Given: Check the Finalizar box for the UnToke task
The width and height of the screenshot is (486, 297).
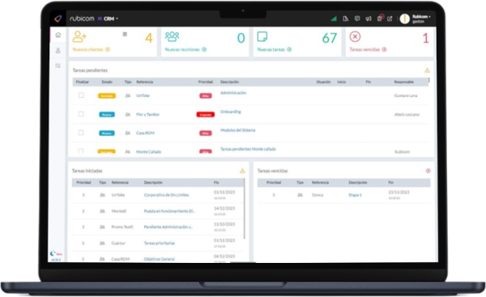Looking at the screenshot, I should [x=81, y=95].
